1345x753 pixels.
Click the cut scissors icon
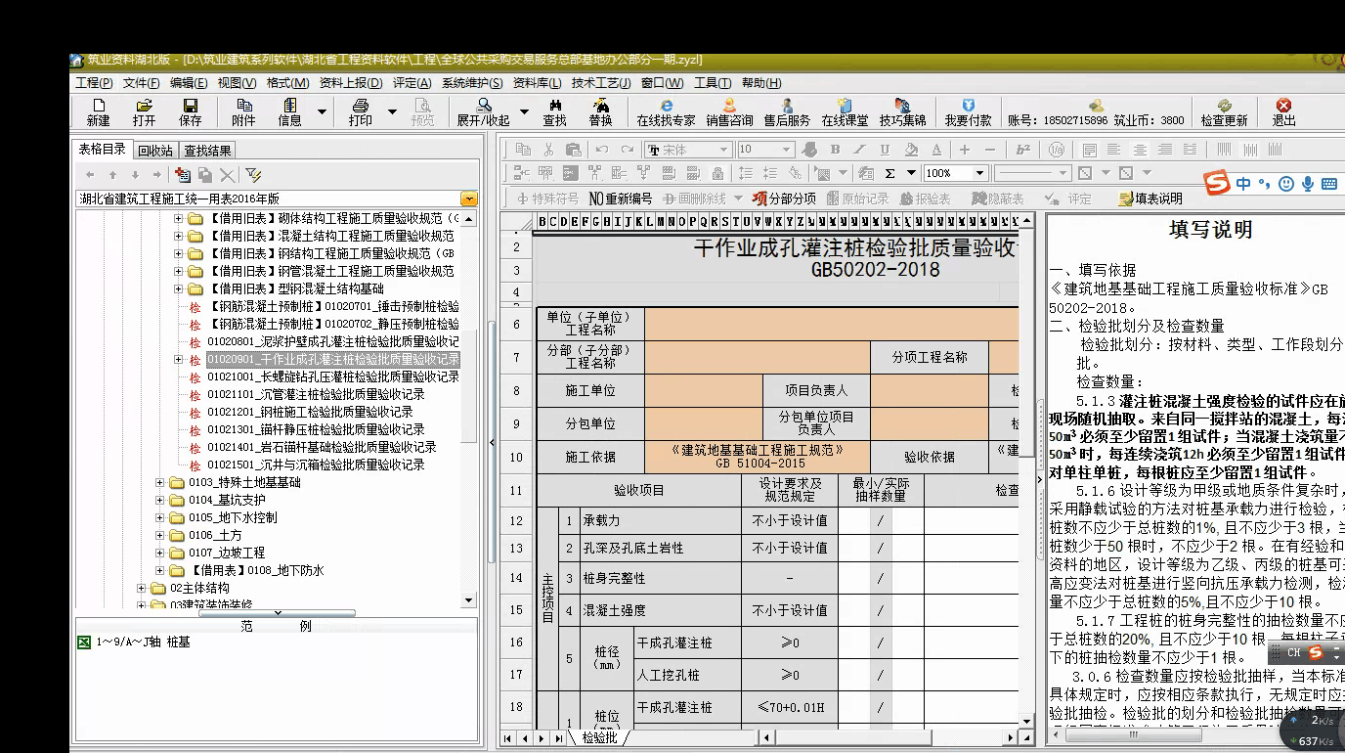pyautogui.click(x=548, y=149)
